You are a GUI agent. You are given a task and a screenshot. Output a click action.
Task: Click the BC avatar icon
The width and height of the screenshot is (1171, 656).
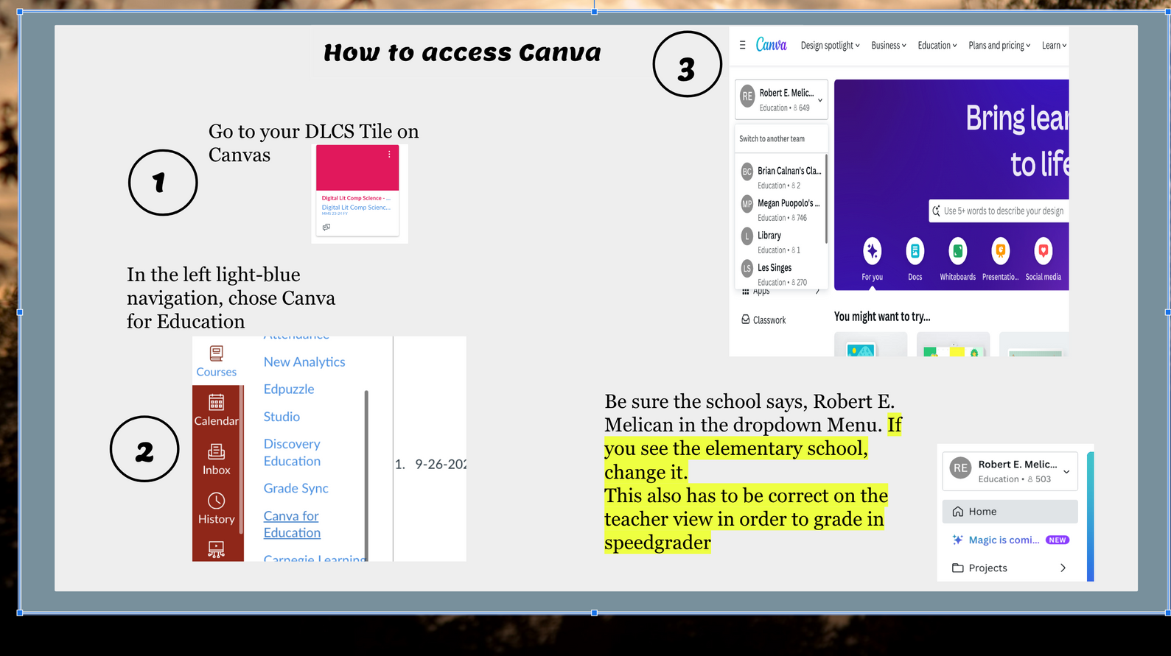coord(747,172)
